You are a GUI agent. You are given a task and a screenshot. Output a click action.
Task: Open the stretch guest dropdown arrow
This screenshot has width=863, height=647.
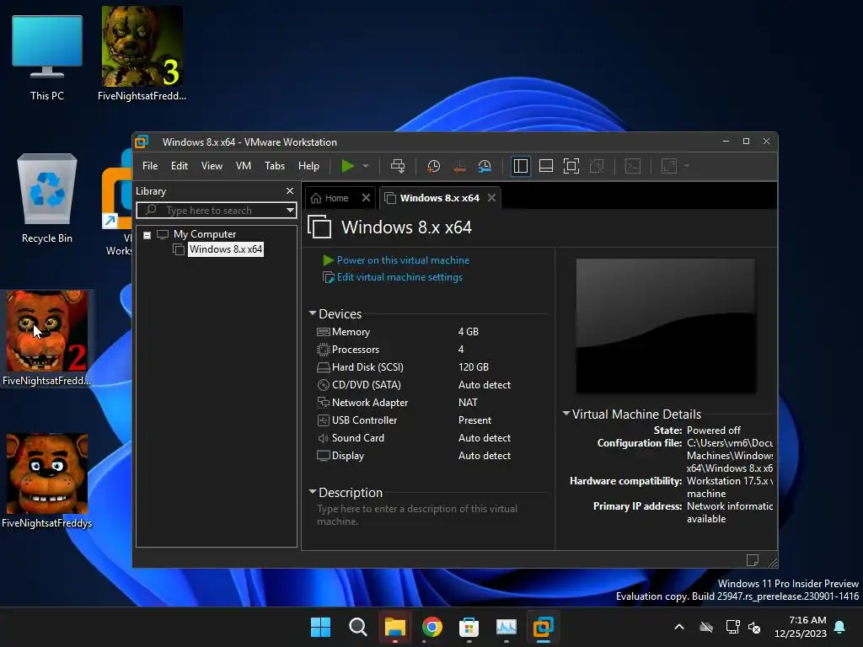(686, 166)
